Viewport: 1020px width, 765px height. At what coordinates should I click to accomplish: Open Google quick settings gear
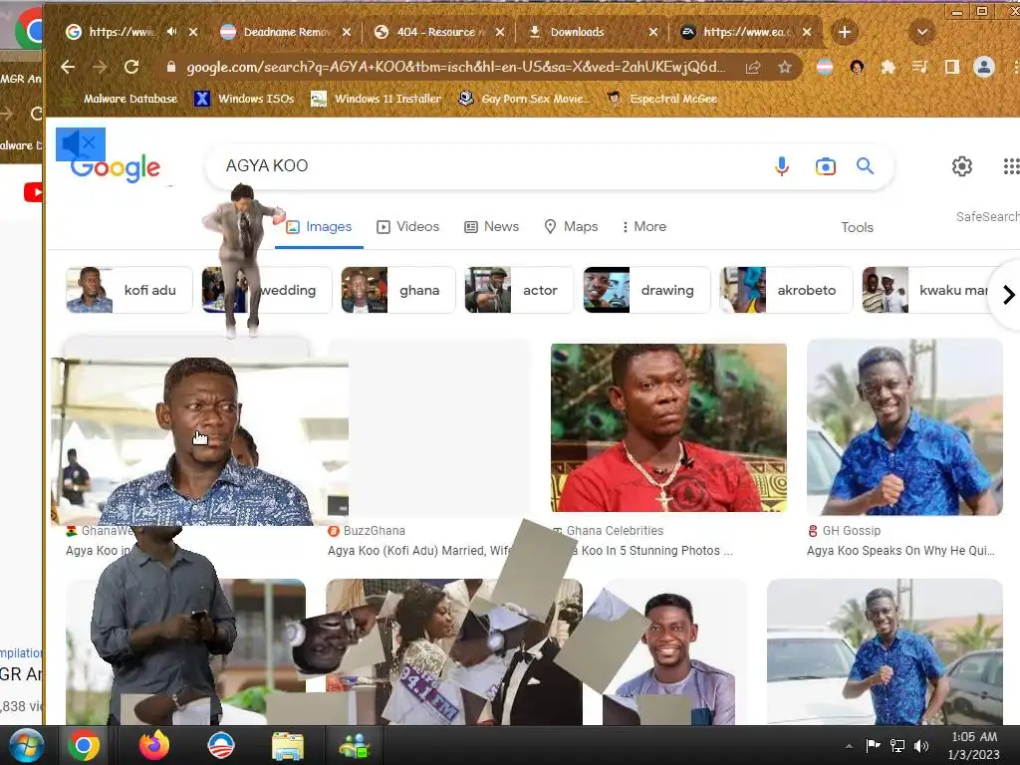point(962,166)
